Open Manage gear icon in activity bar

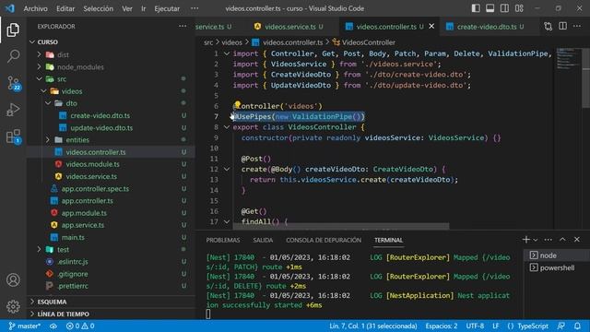pyautogui.click(x=13, y=306)
